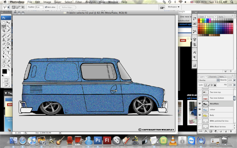Select the Paint Bucket tool
237x148 pixels.
coord(8,44)
